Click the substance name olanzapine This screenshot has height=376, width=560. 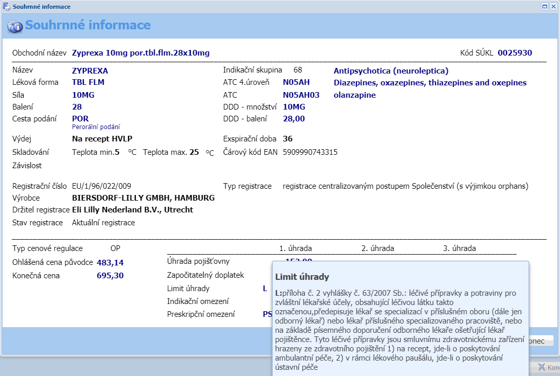pyautogui.click(x=355, y=95)
